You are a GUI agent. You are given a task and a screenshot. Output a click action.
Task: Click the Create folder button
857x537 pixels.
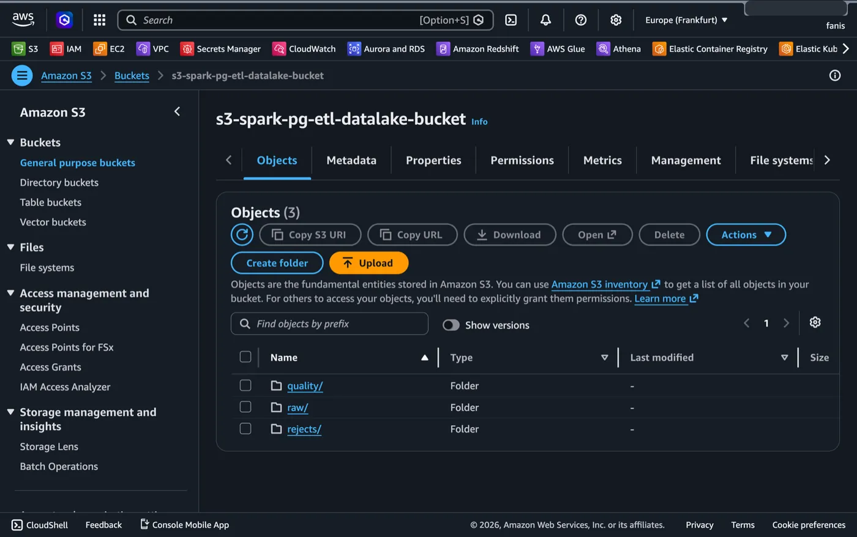(x=277, y=262)
